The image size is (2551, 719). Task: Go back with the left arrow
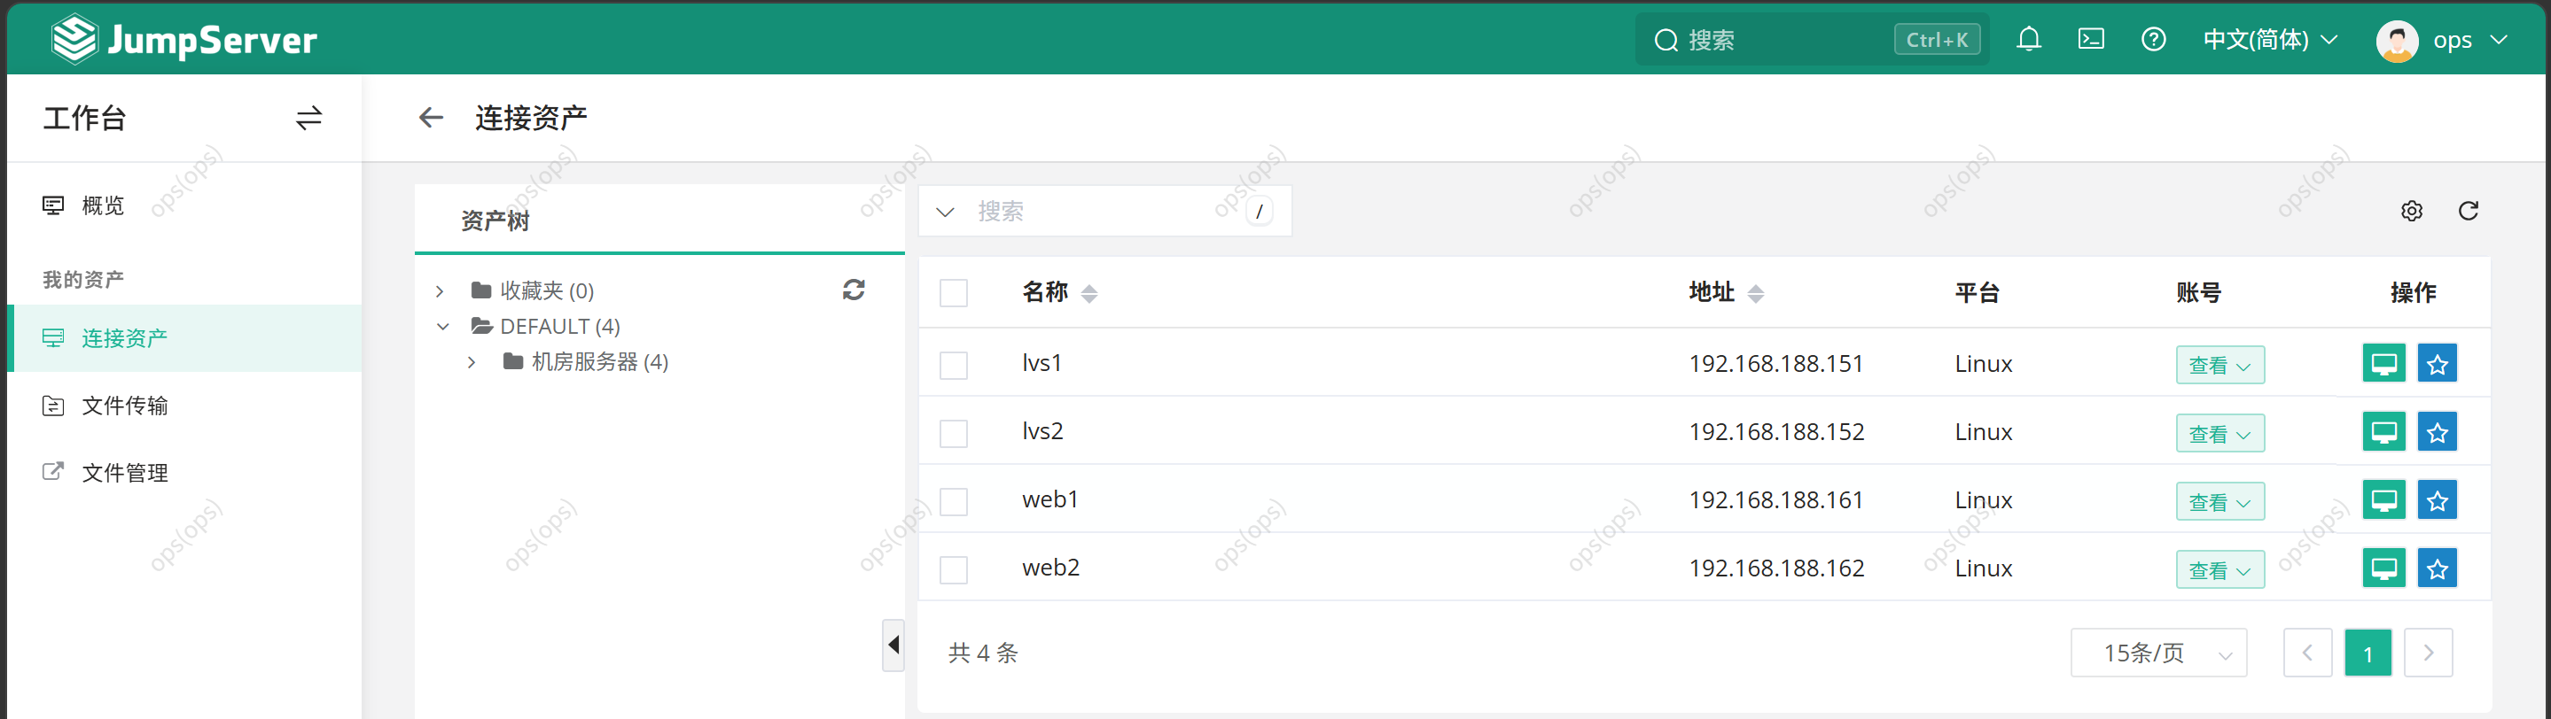coord(431,119)
